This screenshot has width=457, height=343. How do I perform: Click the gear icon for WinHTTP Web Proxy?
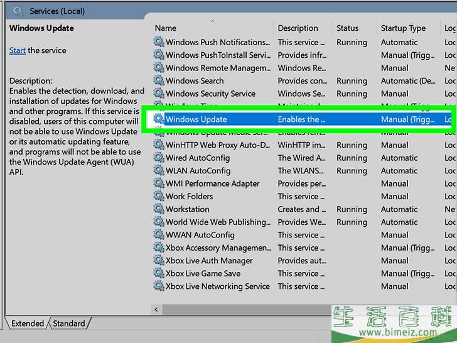coord(159,144)
